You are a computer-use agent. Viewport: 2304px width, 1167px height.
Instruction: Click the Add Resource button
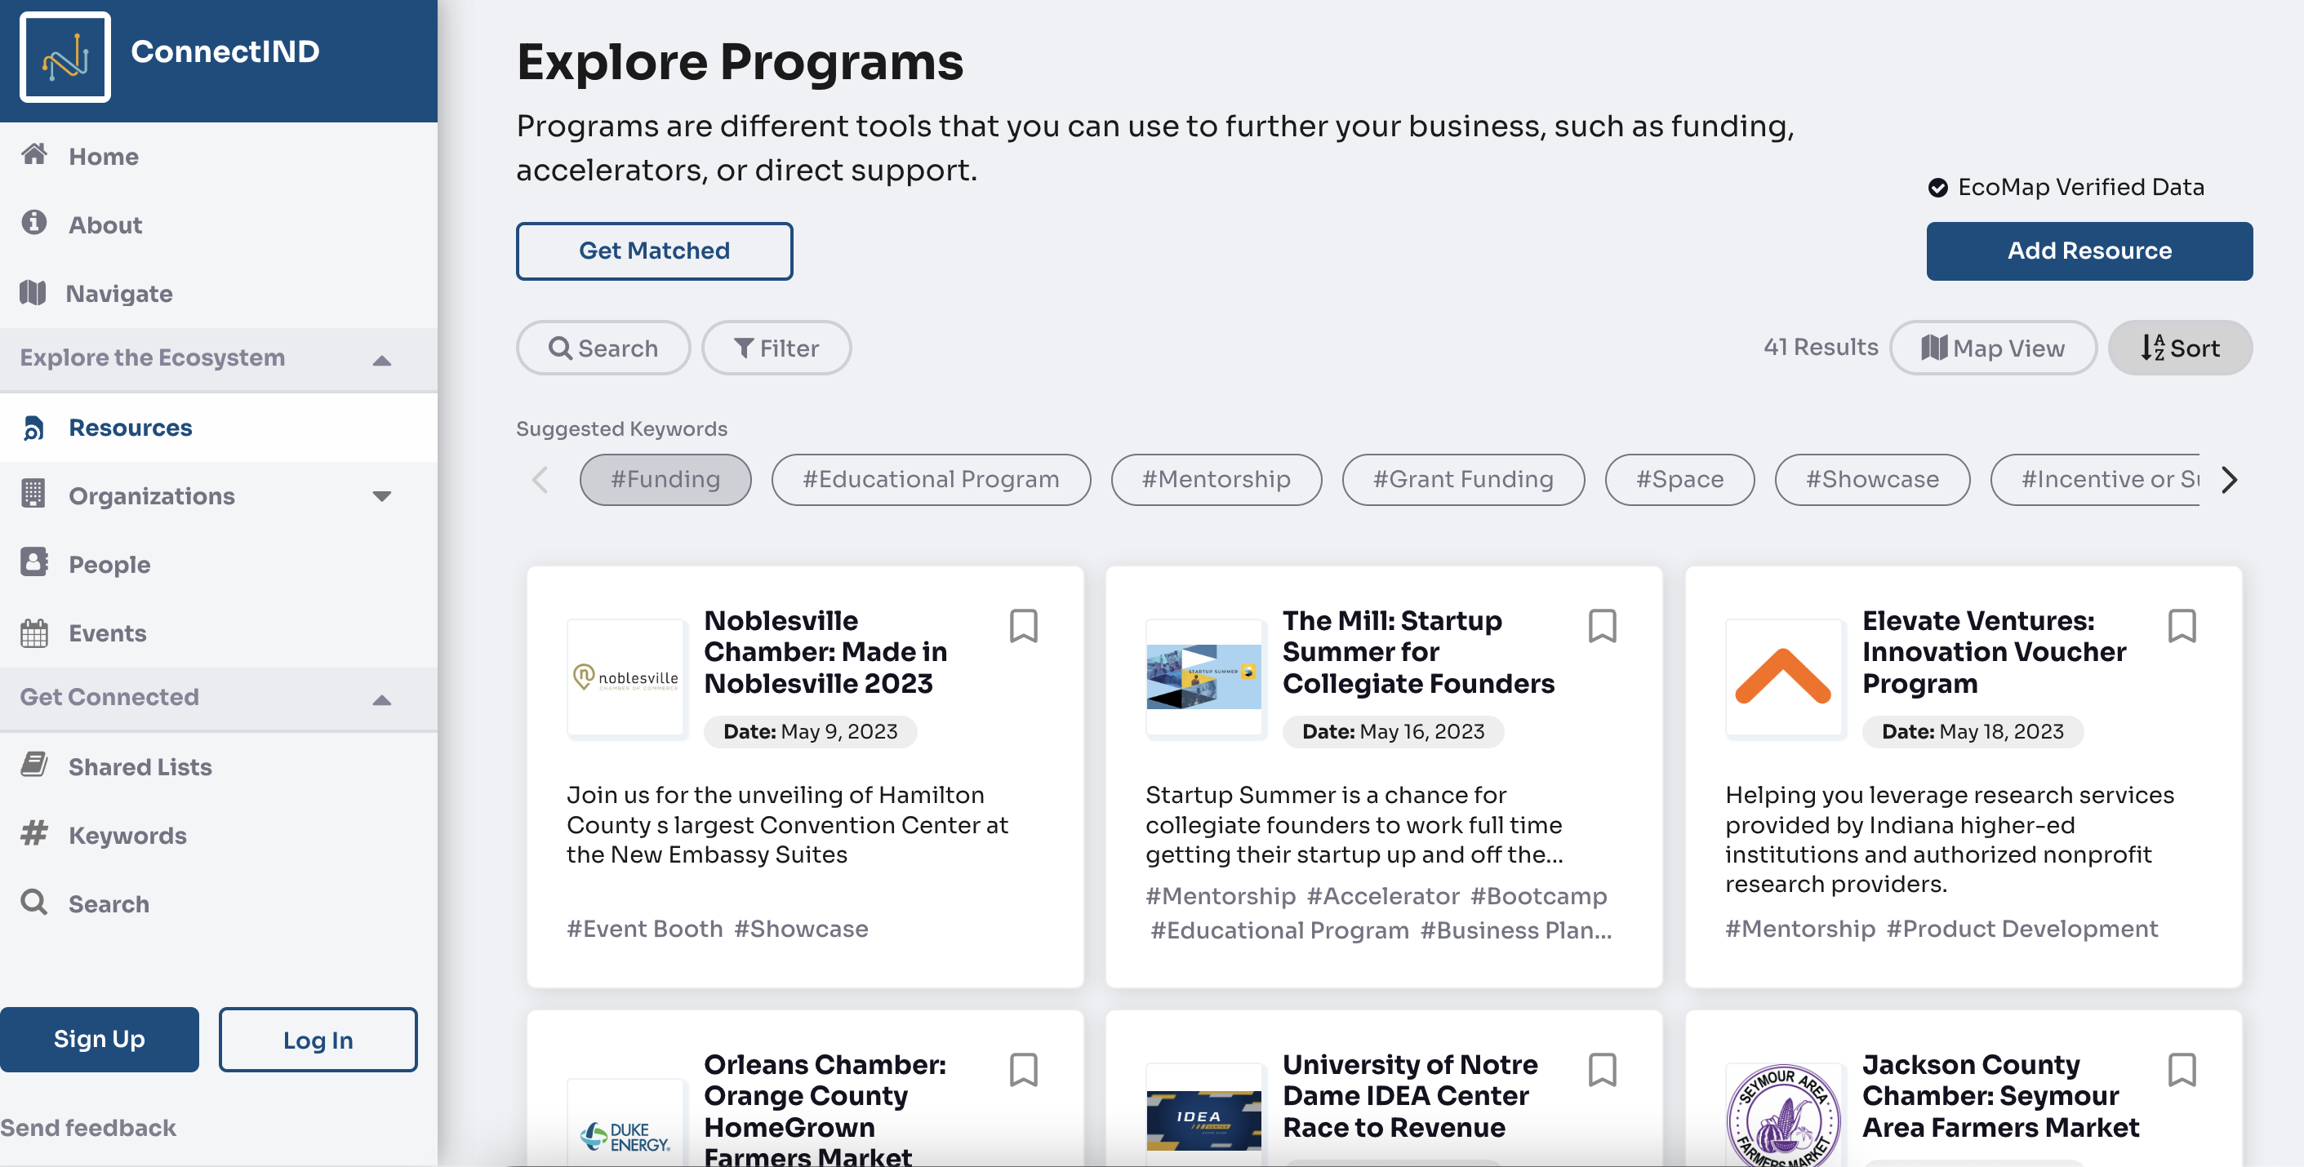click(2088, 251)
